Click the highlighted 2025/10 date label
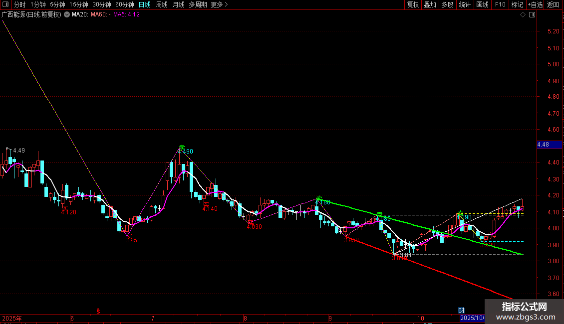 pos(472,318)
